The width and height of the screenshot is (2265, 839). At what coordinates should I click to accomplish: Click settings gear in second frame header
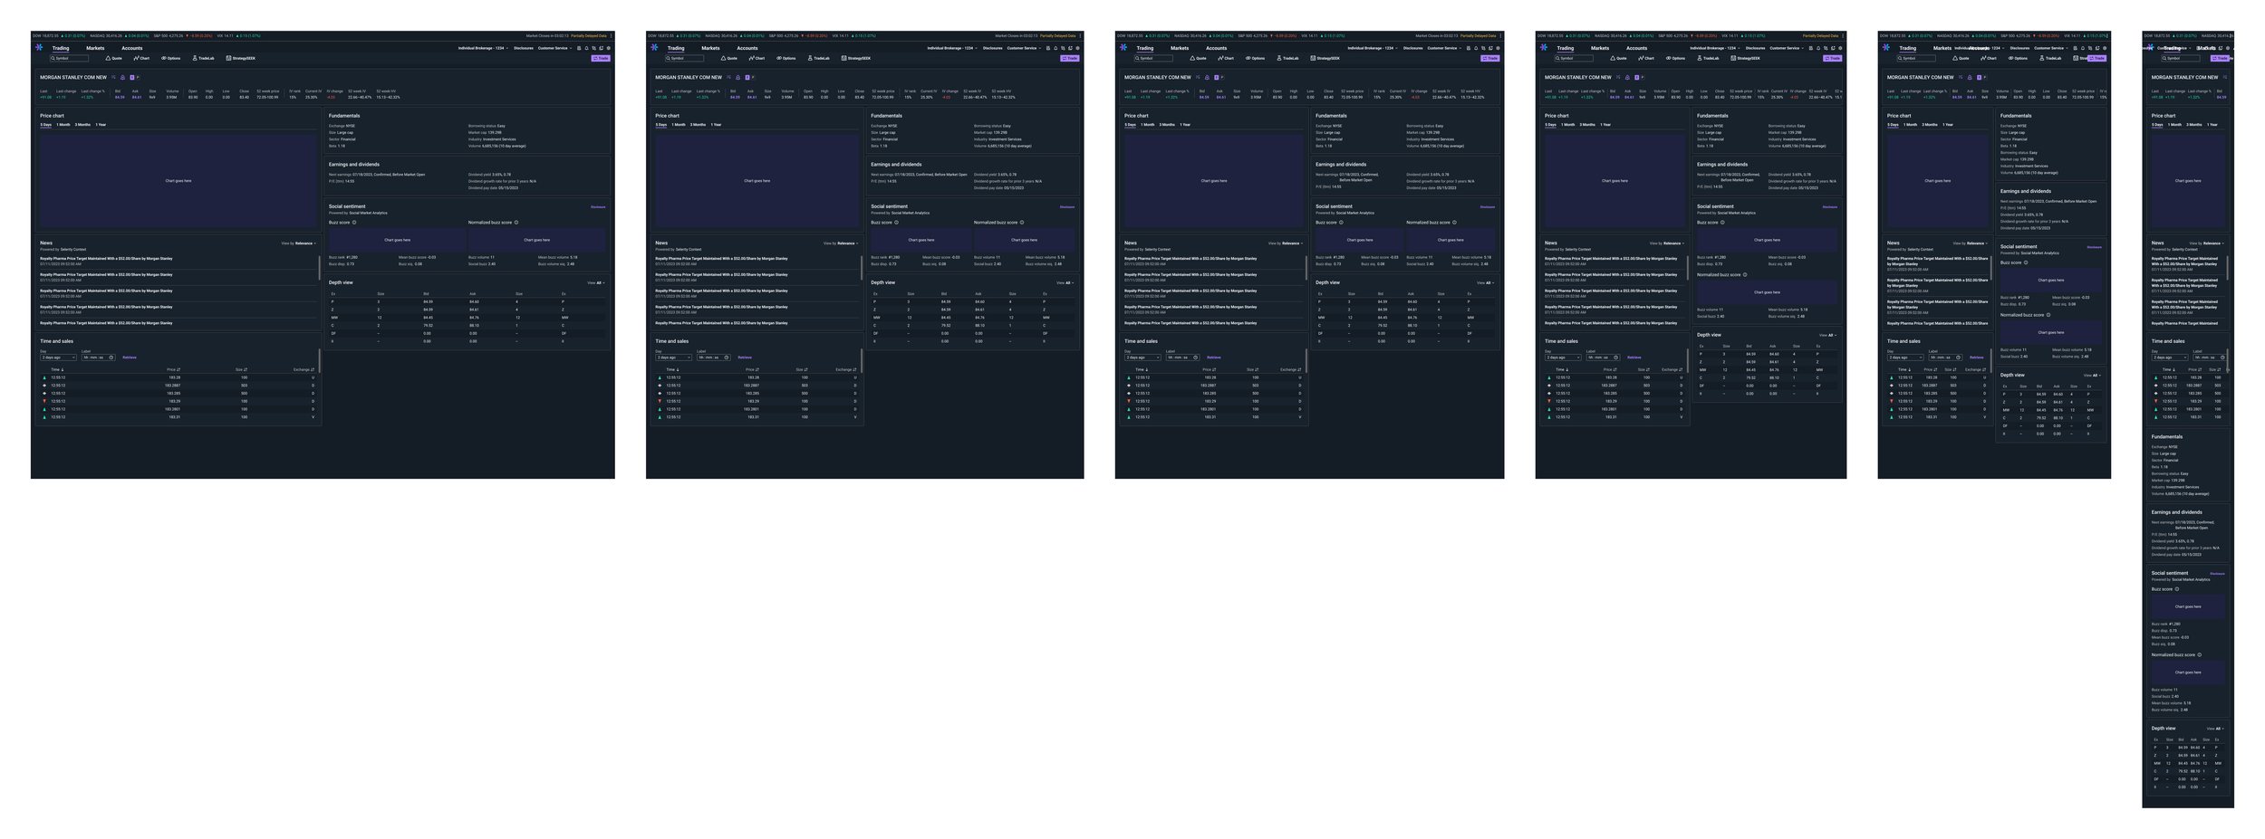(1077, 48)
